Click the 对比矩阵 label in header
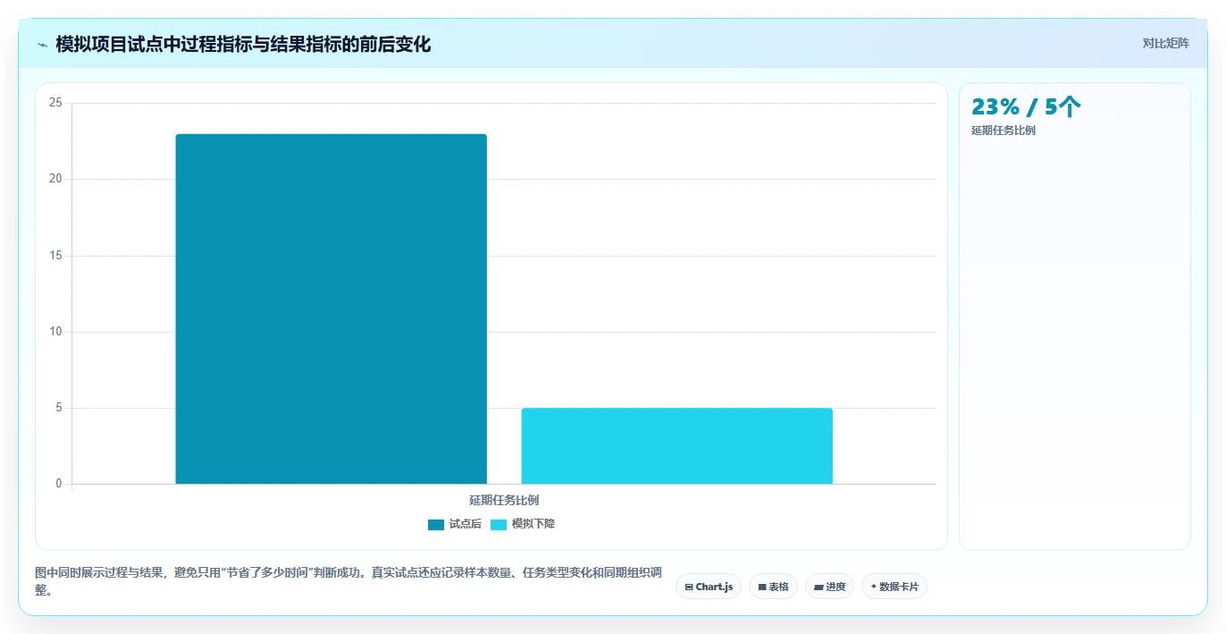This screenshot has height=634, width=1226. 1165,43
